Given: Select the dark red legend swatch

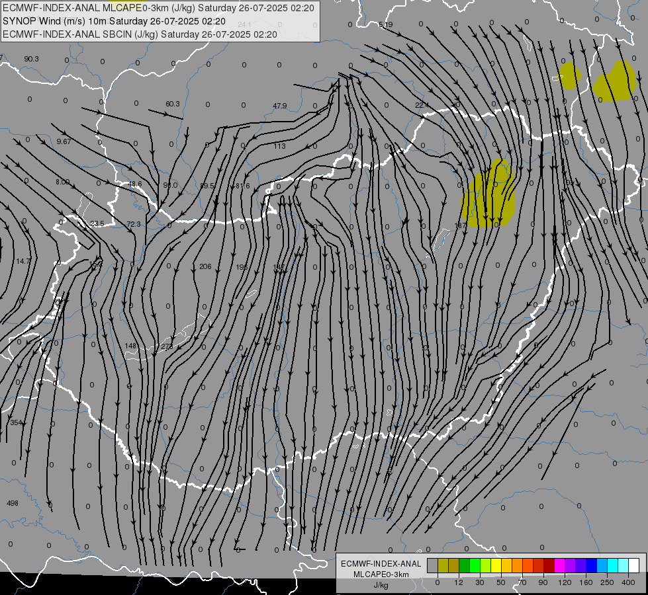Looking at the screenshot, I should tap(549, 565).
